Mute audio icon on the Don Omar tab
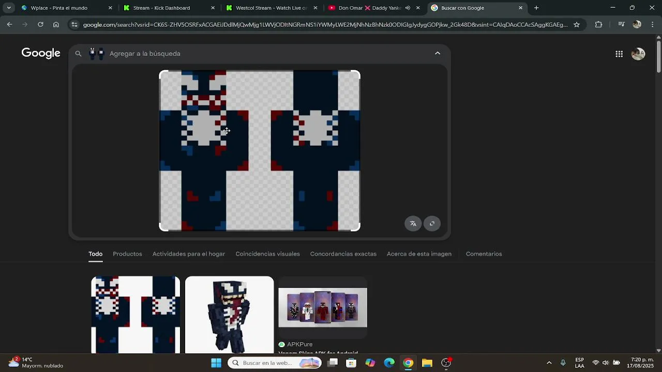 click(408, 8)
